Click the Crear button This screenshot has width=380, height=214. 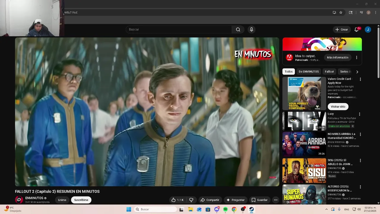[x=342, y=29]
